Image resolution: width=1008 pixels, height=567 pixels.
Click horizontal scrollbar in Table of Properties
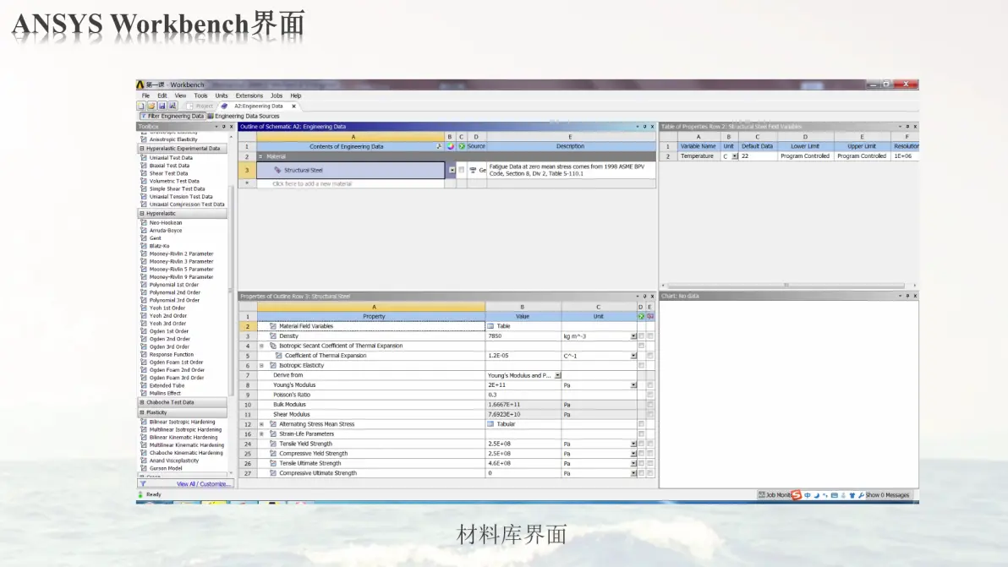(x=786, y=285)
